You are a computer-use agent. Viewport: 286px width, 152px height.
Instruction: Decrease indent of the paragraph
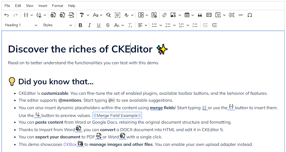[206, 25]
